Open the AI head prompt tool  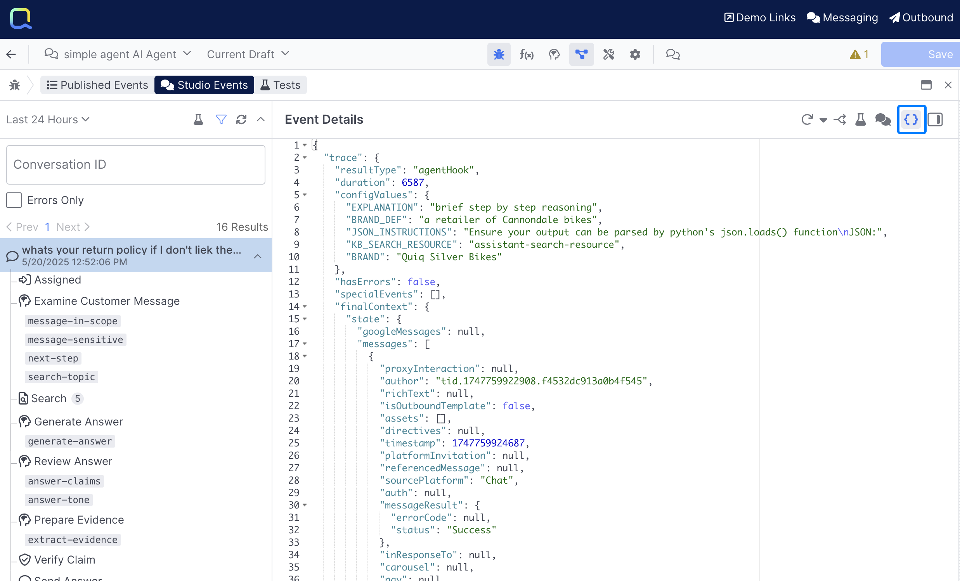(x=554, y=54)
